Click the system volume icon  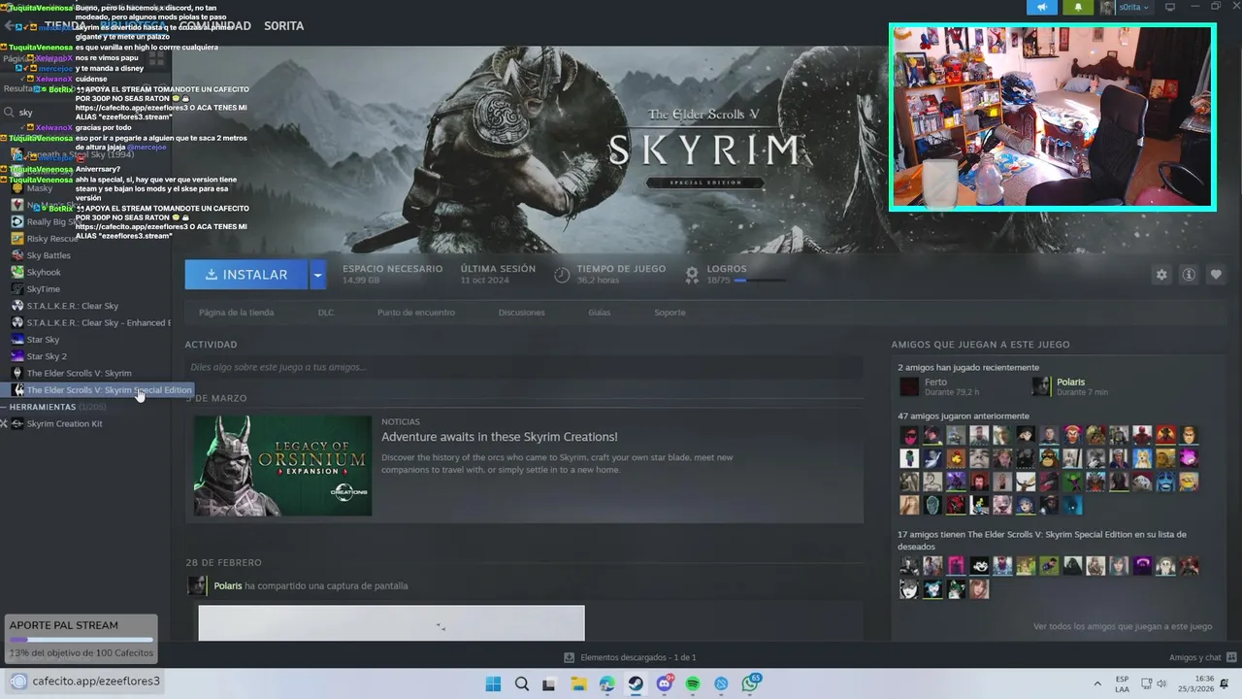1161,683
